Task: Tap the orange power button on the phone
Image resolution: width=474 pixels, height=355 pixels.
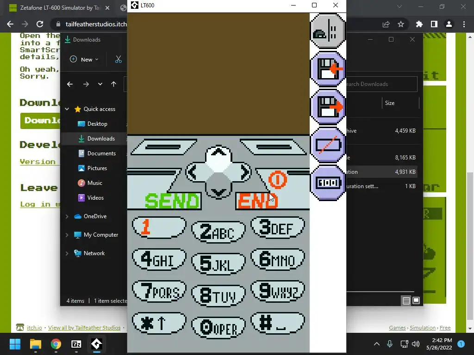Action: tap(277, 180)
